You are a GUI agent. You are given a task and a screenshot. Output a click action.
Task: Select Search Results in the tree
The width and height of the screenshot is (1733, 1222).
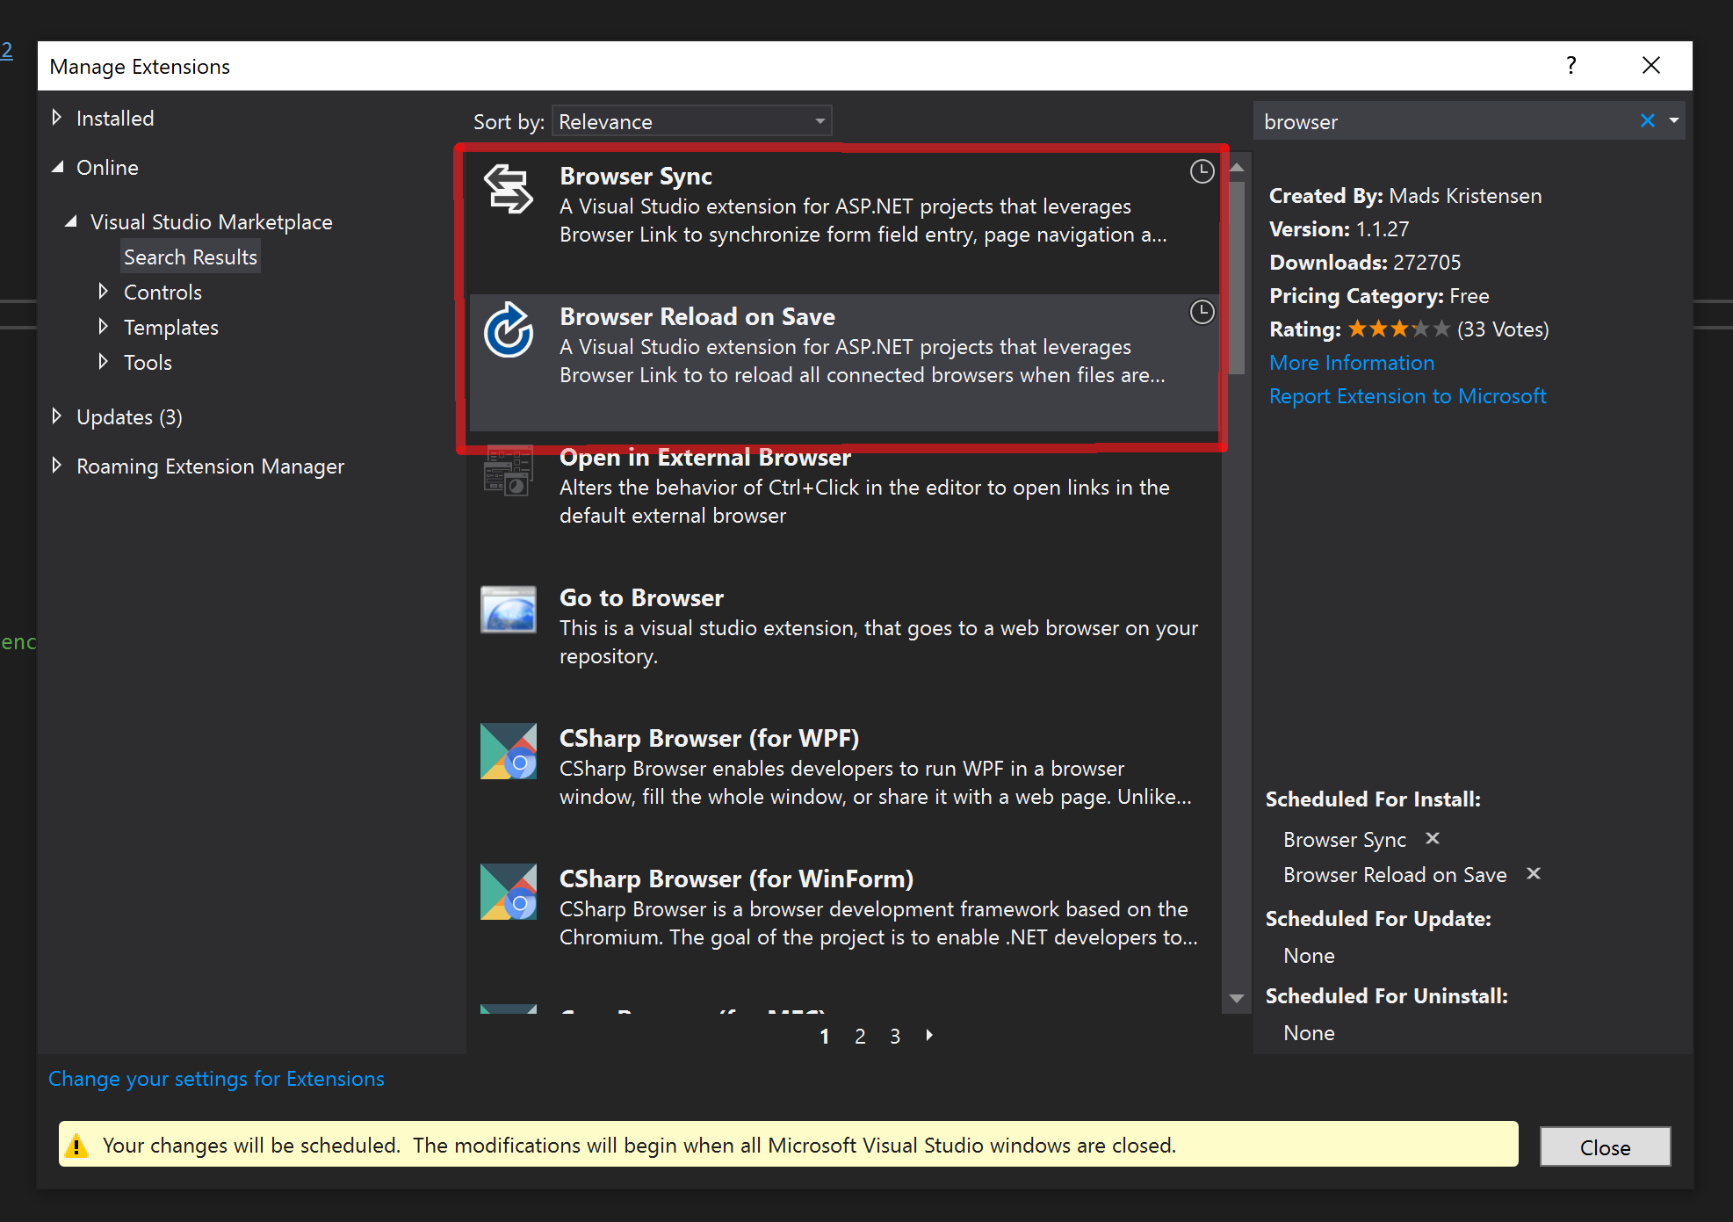190,257
